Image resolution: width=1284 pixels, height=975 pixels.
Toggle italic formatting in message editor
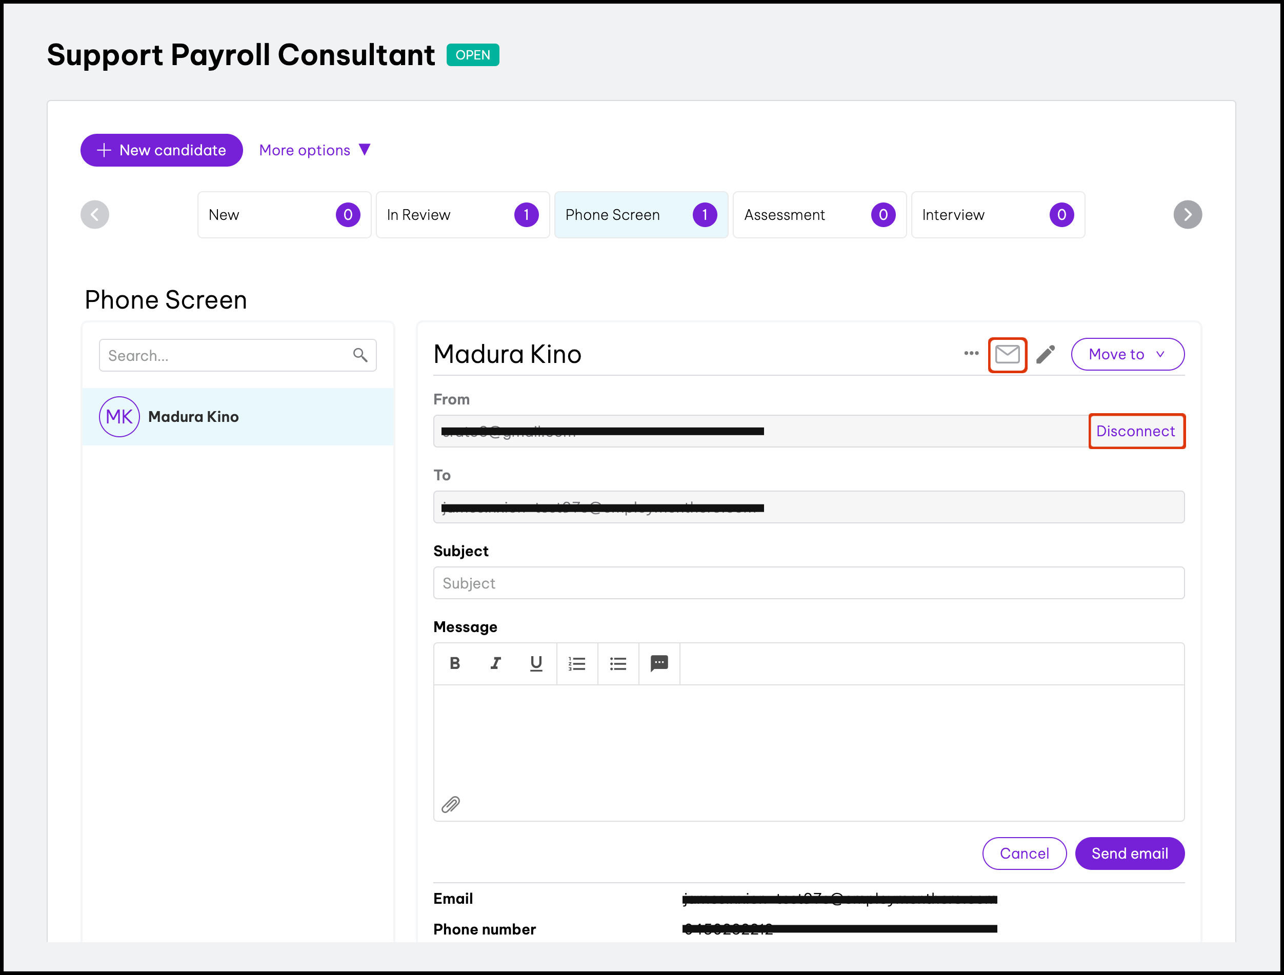tap(495, 663)
